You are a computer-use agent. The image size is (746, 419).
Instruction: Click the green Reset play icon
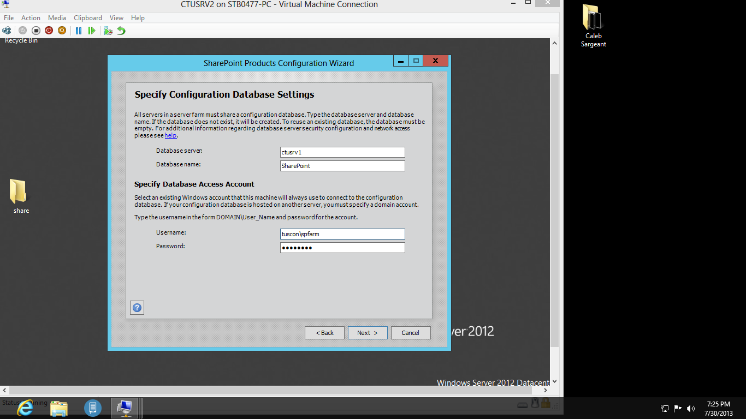point(92,31)
